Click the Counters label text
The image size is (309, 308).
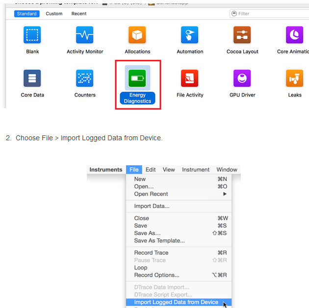tap(85, 95)
